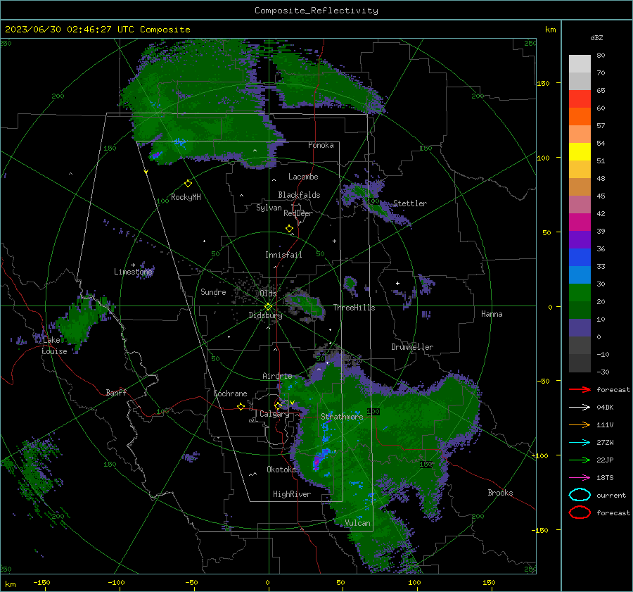Click the cyan 'current' ellipse legend icon
Viewport: 633px width, 592px height.
coord(580,495)
